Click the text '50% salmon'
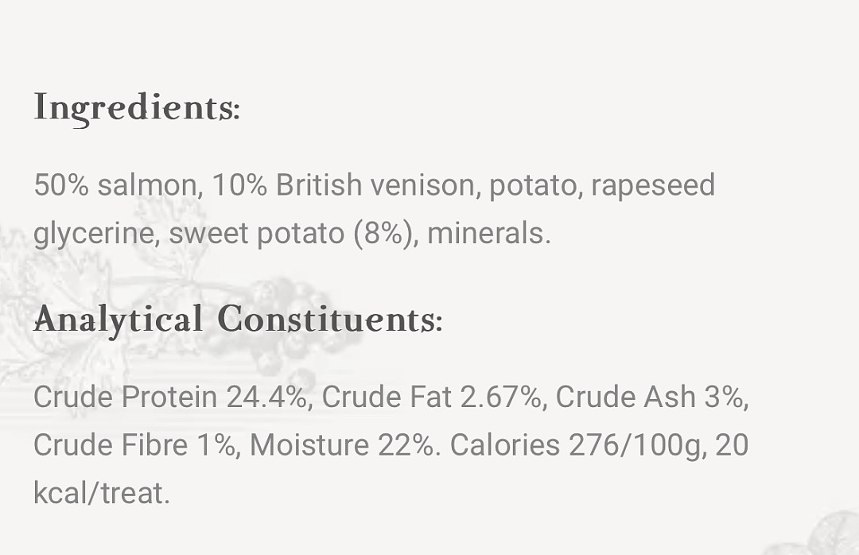 pos(115,184)
